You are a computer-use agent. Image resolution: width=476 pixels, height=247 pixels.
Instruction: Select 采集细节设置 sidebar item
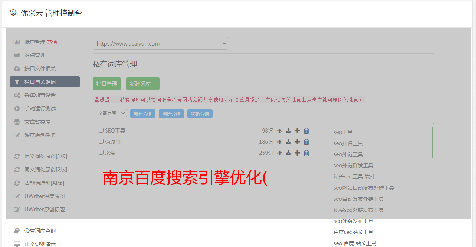40,95
